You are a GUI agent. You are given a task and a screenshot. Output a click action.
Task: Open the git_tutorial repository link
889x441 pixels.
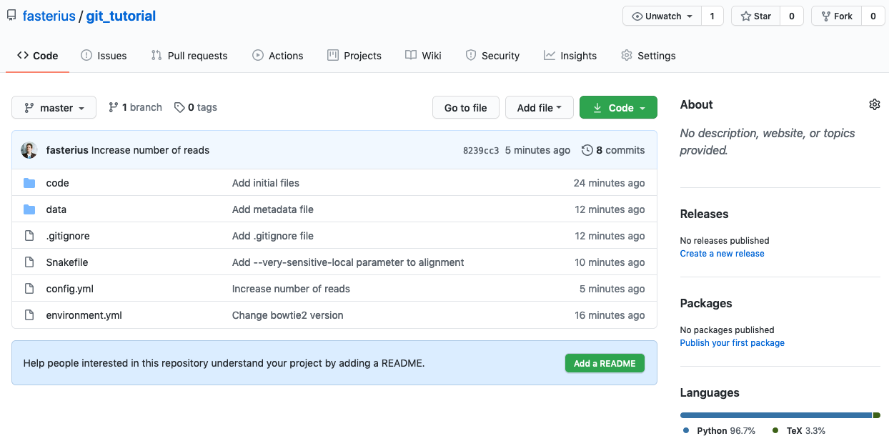pos(121,16)
